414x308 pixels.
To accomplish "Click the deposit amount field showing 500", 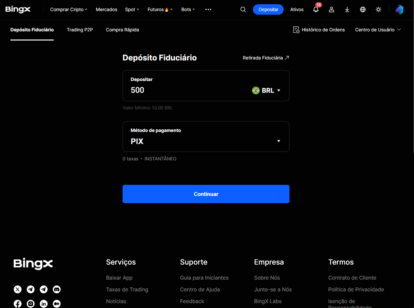I will tap(189, 90).
